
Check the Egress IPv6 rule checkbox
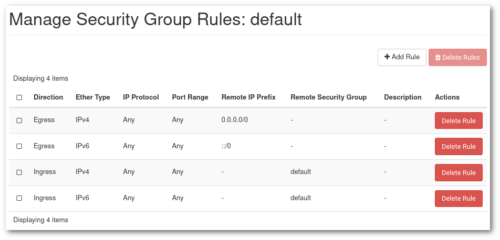coord(19,146)
